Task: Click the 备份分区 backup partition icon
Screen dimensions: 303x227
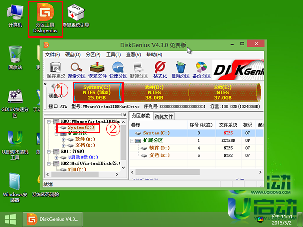Action: [201, 70]
